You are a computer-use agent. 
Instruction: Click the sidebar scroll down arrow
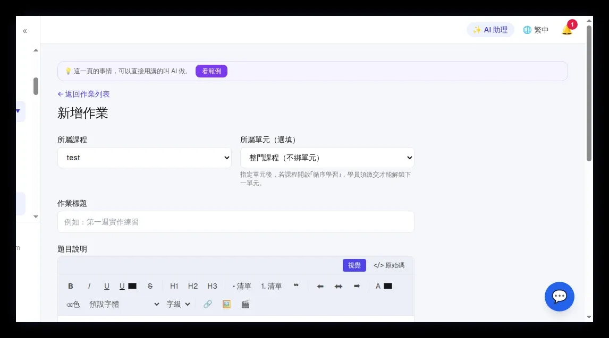36,216
